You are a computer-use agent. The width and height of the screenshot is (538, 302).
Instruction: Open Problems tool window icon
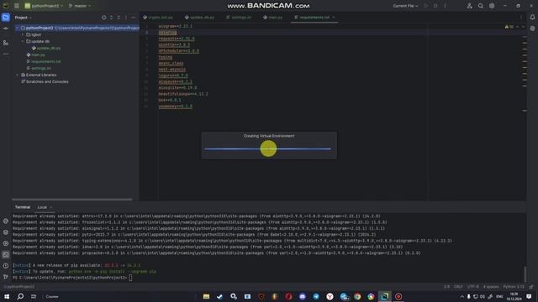(6, 266)
